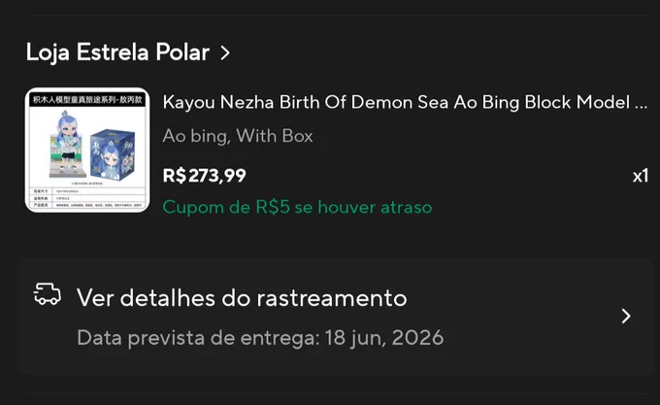
Task: Visit the Loja Estrela Polar store page
Action: click(117, 52)
